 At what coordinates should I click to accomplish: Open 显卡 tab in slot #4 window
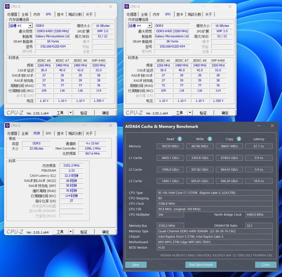click(x=179, y=15)
